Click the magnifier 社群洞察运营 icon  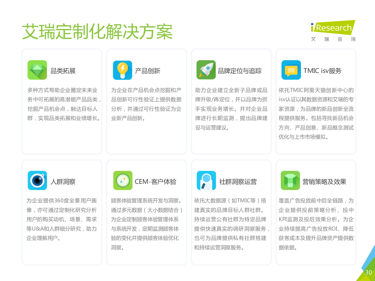click(206, 180)
